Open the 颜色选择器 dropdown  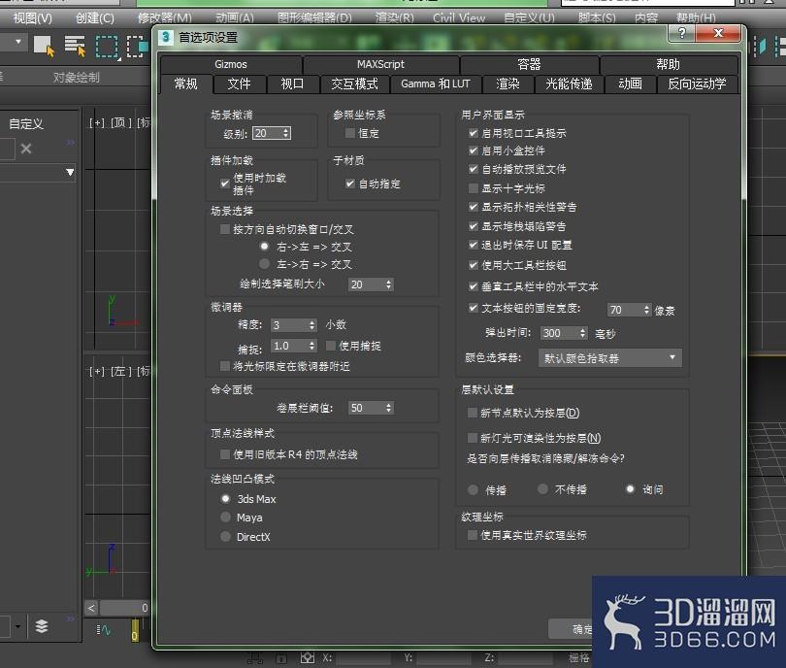click(610, 358)
